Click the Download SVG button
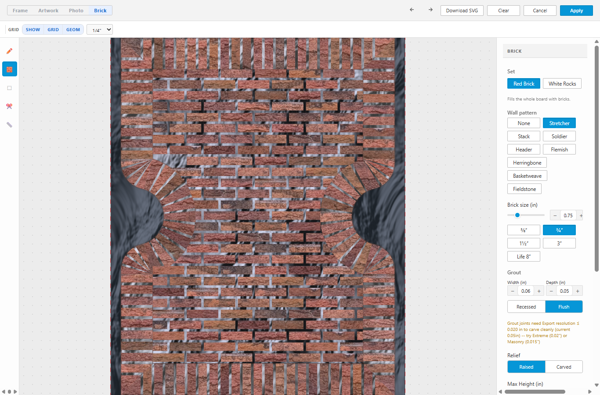600x395 pixels. click(x=462, y=11)
